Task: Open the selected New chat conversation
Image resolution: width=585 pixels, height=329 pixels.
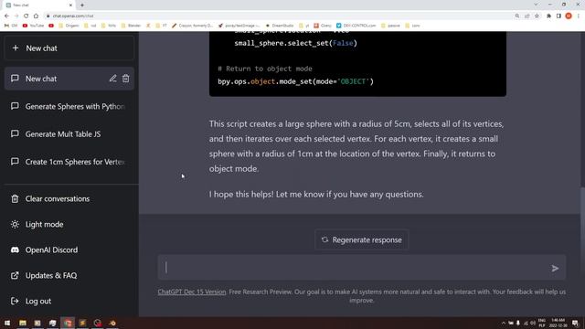Action: pos(69,79)
